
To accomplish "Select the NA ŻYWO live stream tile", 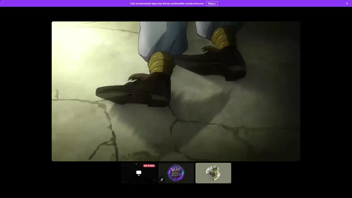I will pyautogui.click(x=139, y=173).
